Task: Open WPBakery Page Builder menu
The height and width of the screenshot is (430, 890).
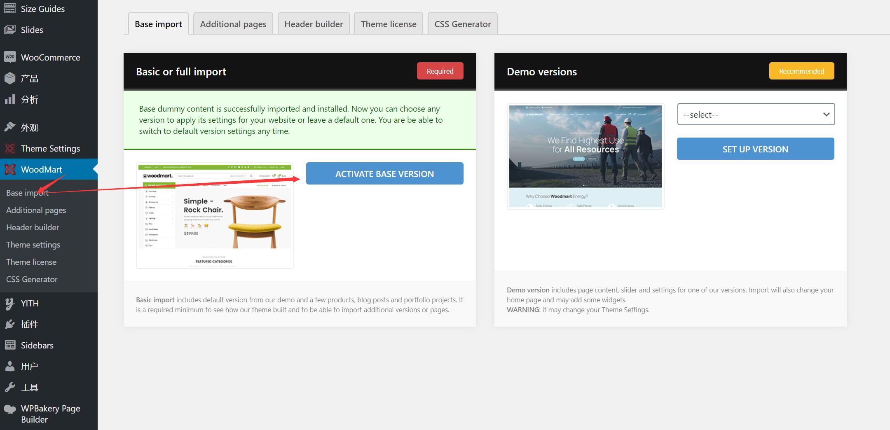Action: [x=50, y=414]
